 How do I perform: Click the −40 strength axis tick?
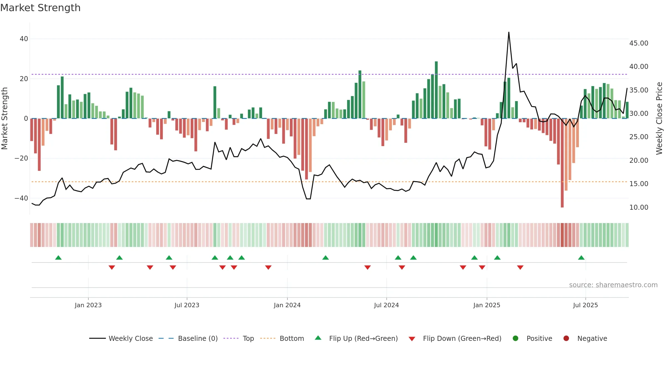tap(21, 198)
